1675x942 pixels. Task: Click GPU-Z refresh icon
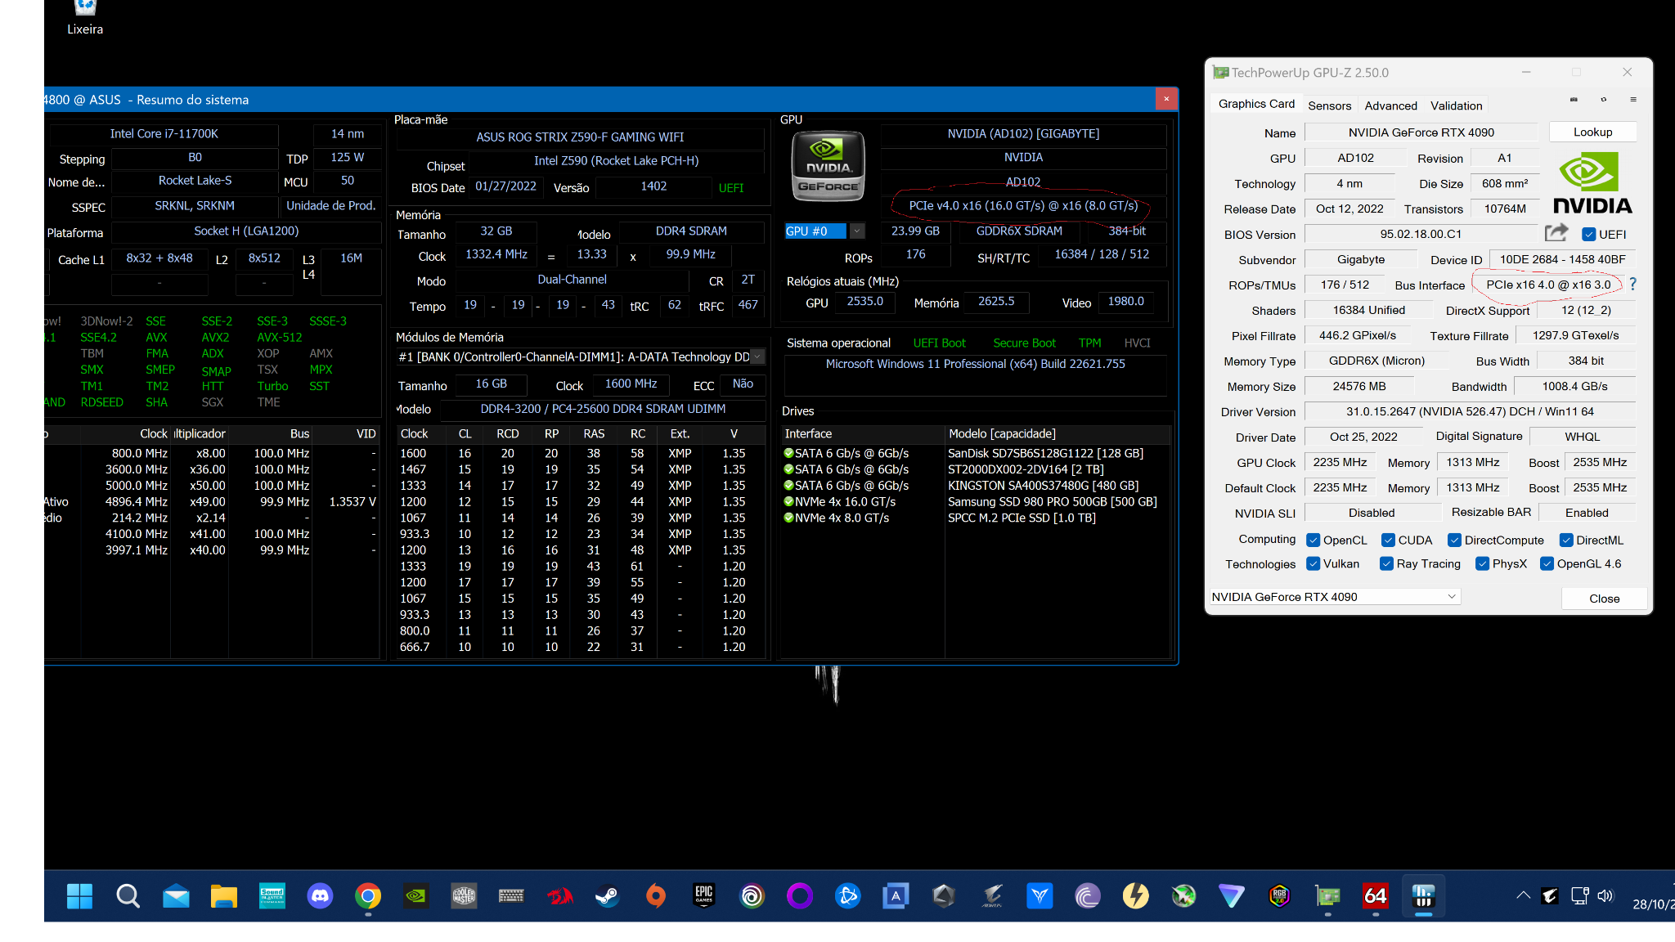coord(1603,100)
